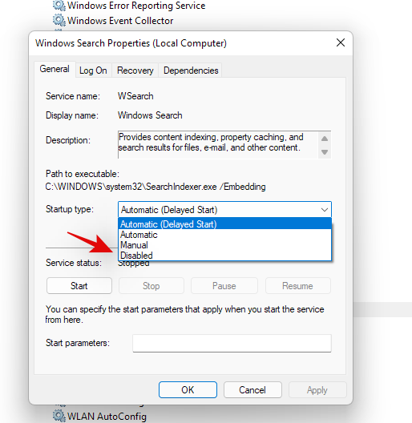Image resolution: width=412 pixels, height=423 pixels.
Task: Click the SearchIndexer.exe executable path text
Action: pyautogui.click(x=156, y=187)
